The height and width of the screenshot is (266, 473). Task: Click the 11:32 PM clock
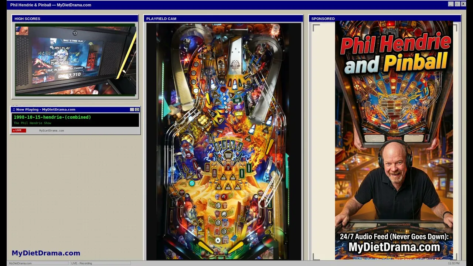[x=454, y=263]
